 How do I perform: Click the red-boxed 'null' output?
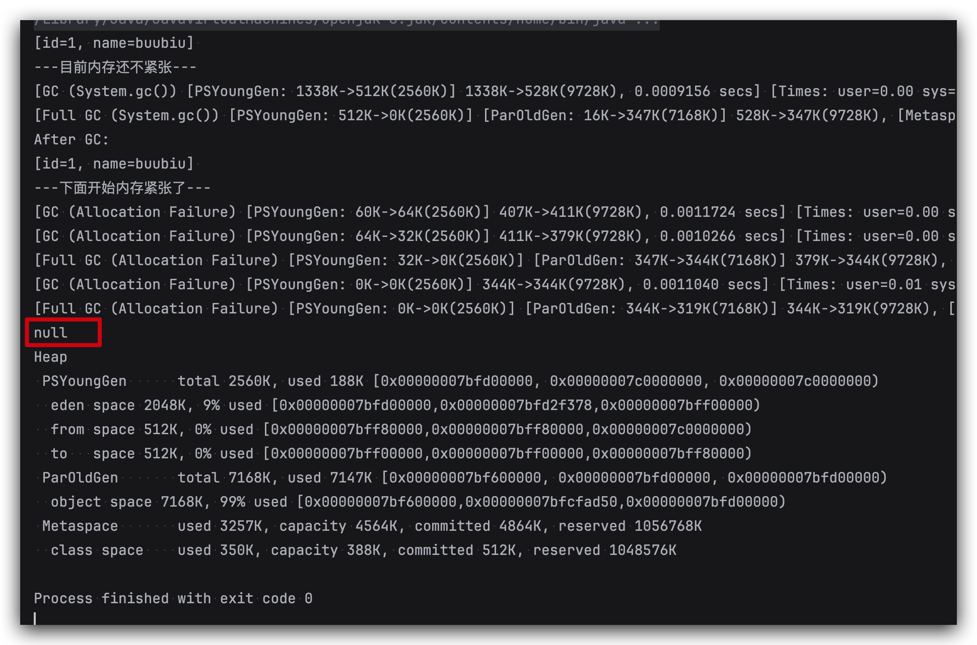51,333
